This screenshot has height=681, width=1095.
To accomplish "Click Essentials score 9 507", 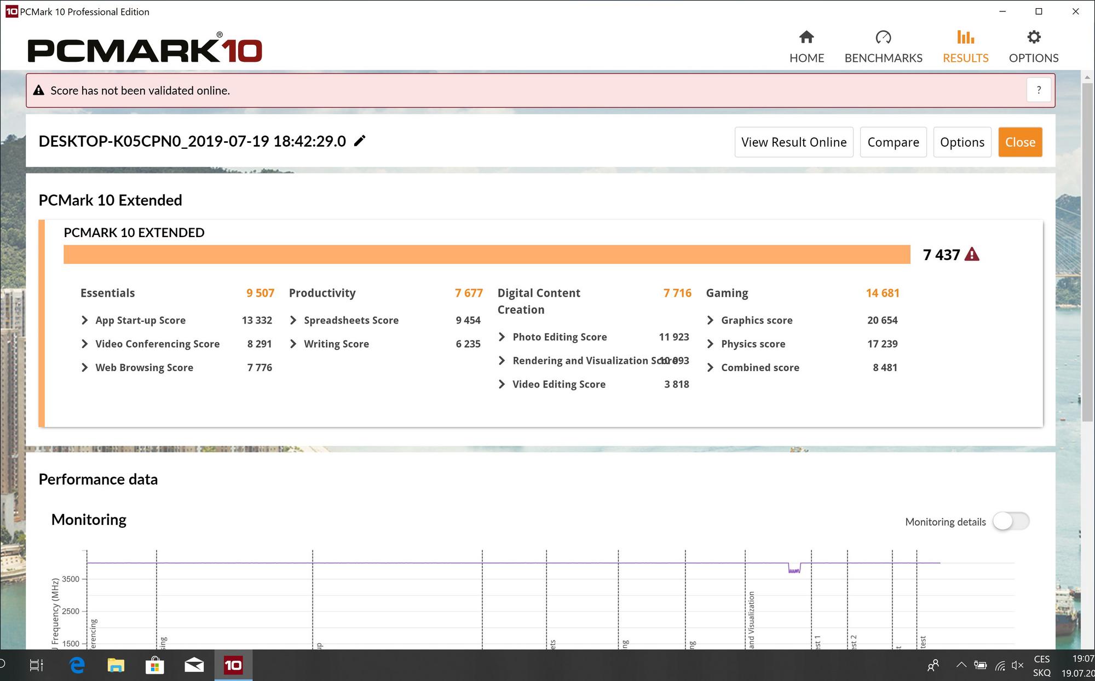I will pos(260,293).
